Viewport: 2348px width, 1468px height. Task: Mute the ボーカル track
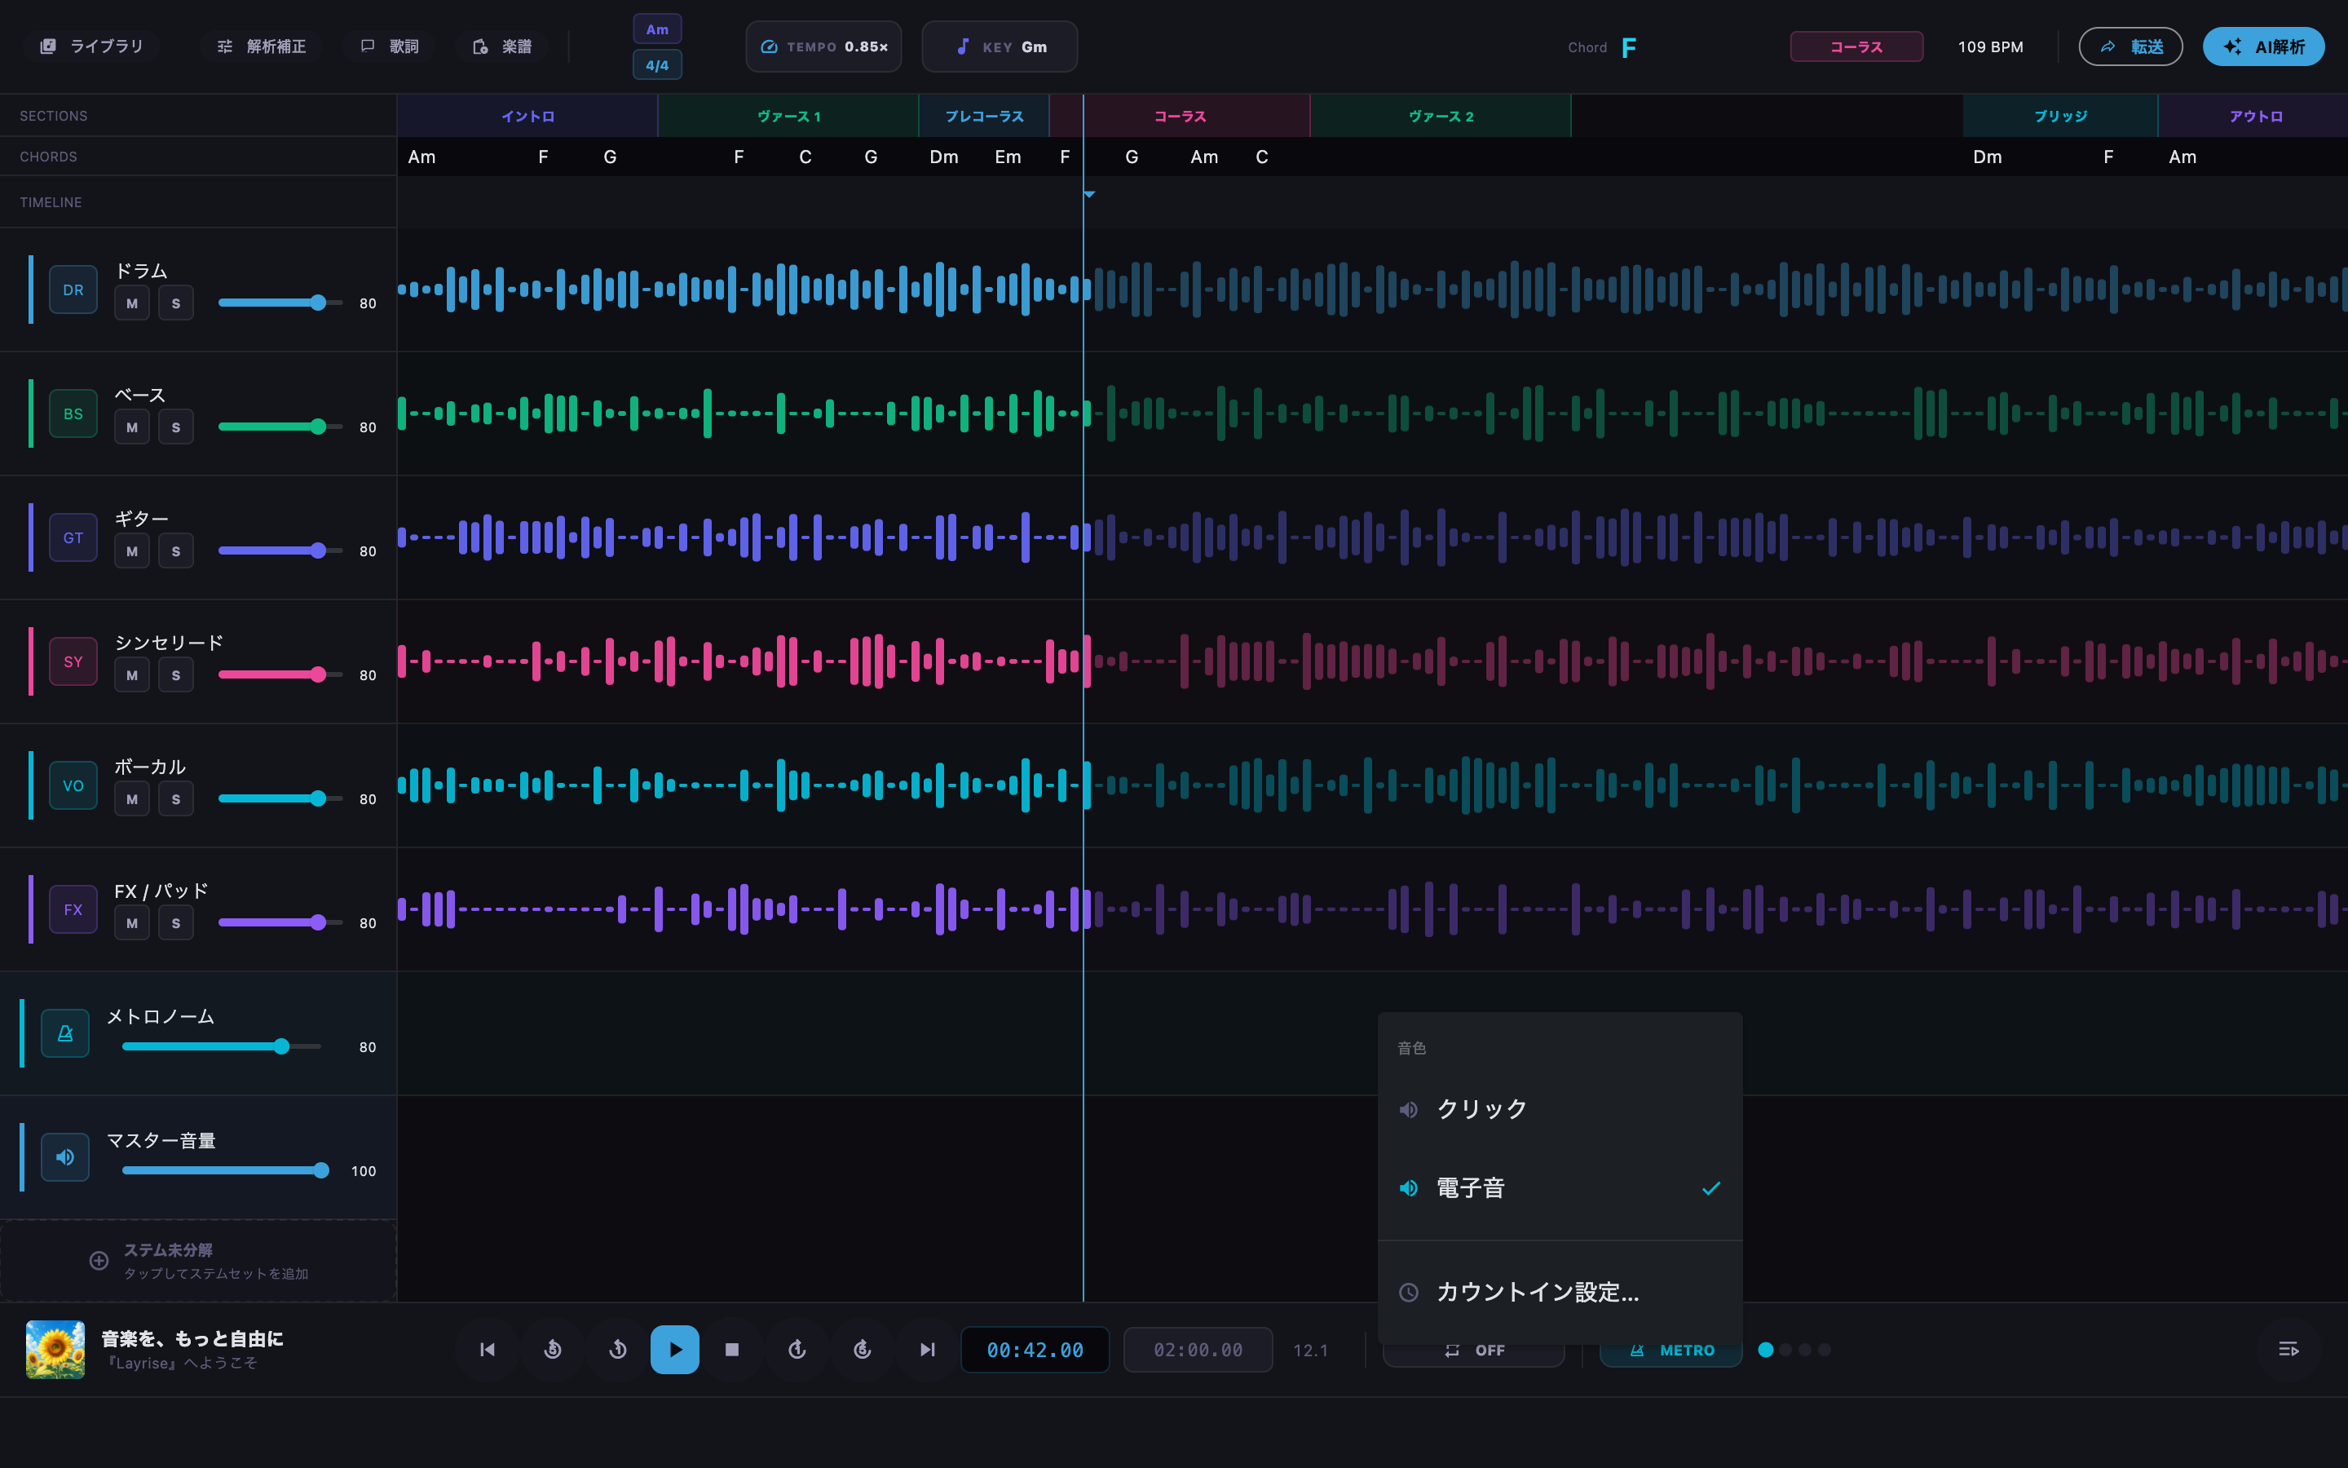pos(132,799)
